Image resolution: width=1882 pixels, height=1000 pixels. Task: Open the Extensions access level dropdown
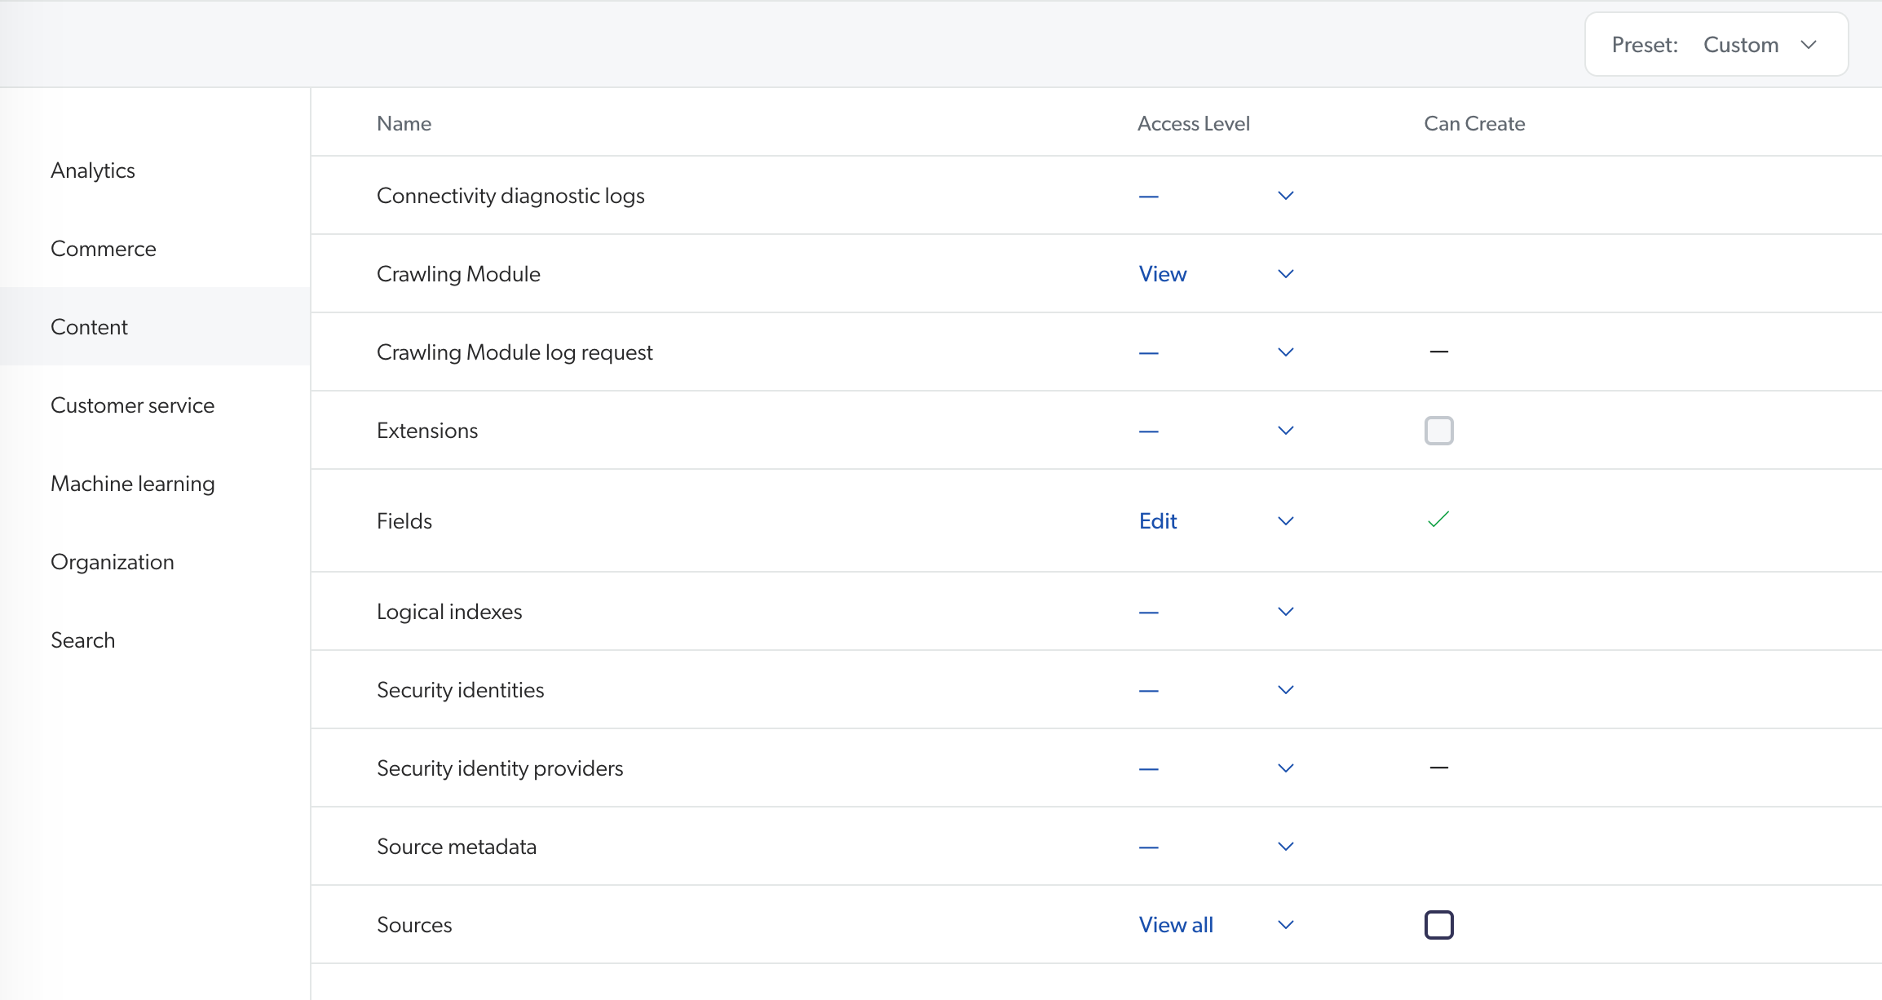[x=1285, y=430]
